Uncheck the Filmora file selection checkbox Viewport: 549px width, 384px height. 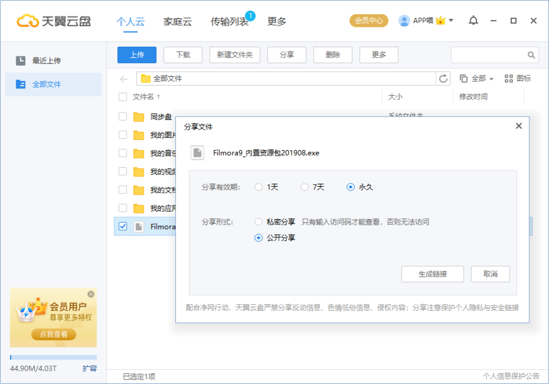click(122, 226)
